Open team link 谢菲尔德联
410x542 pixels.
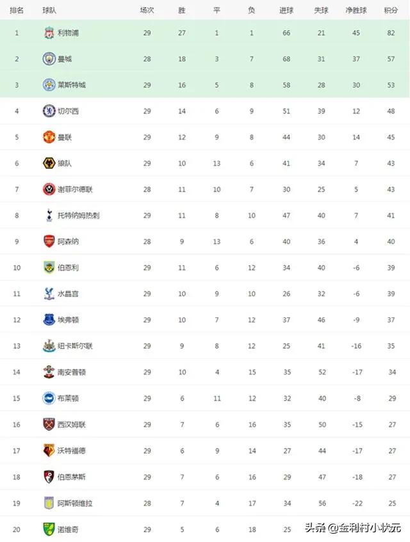click(x=75, y=189)
